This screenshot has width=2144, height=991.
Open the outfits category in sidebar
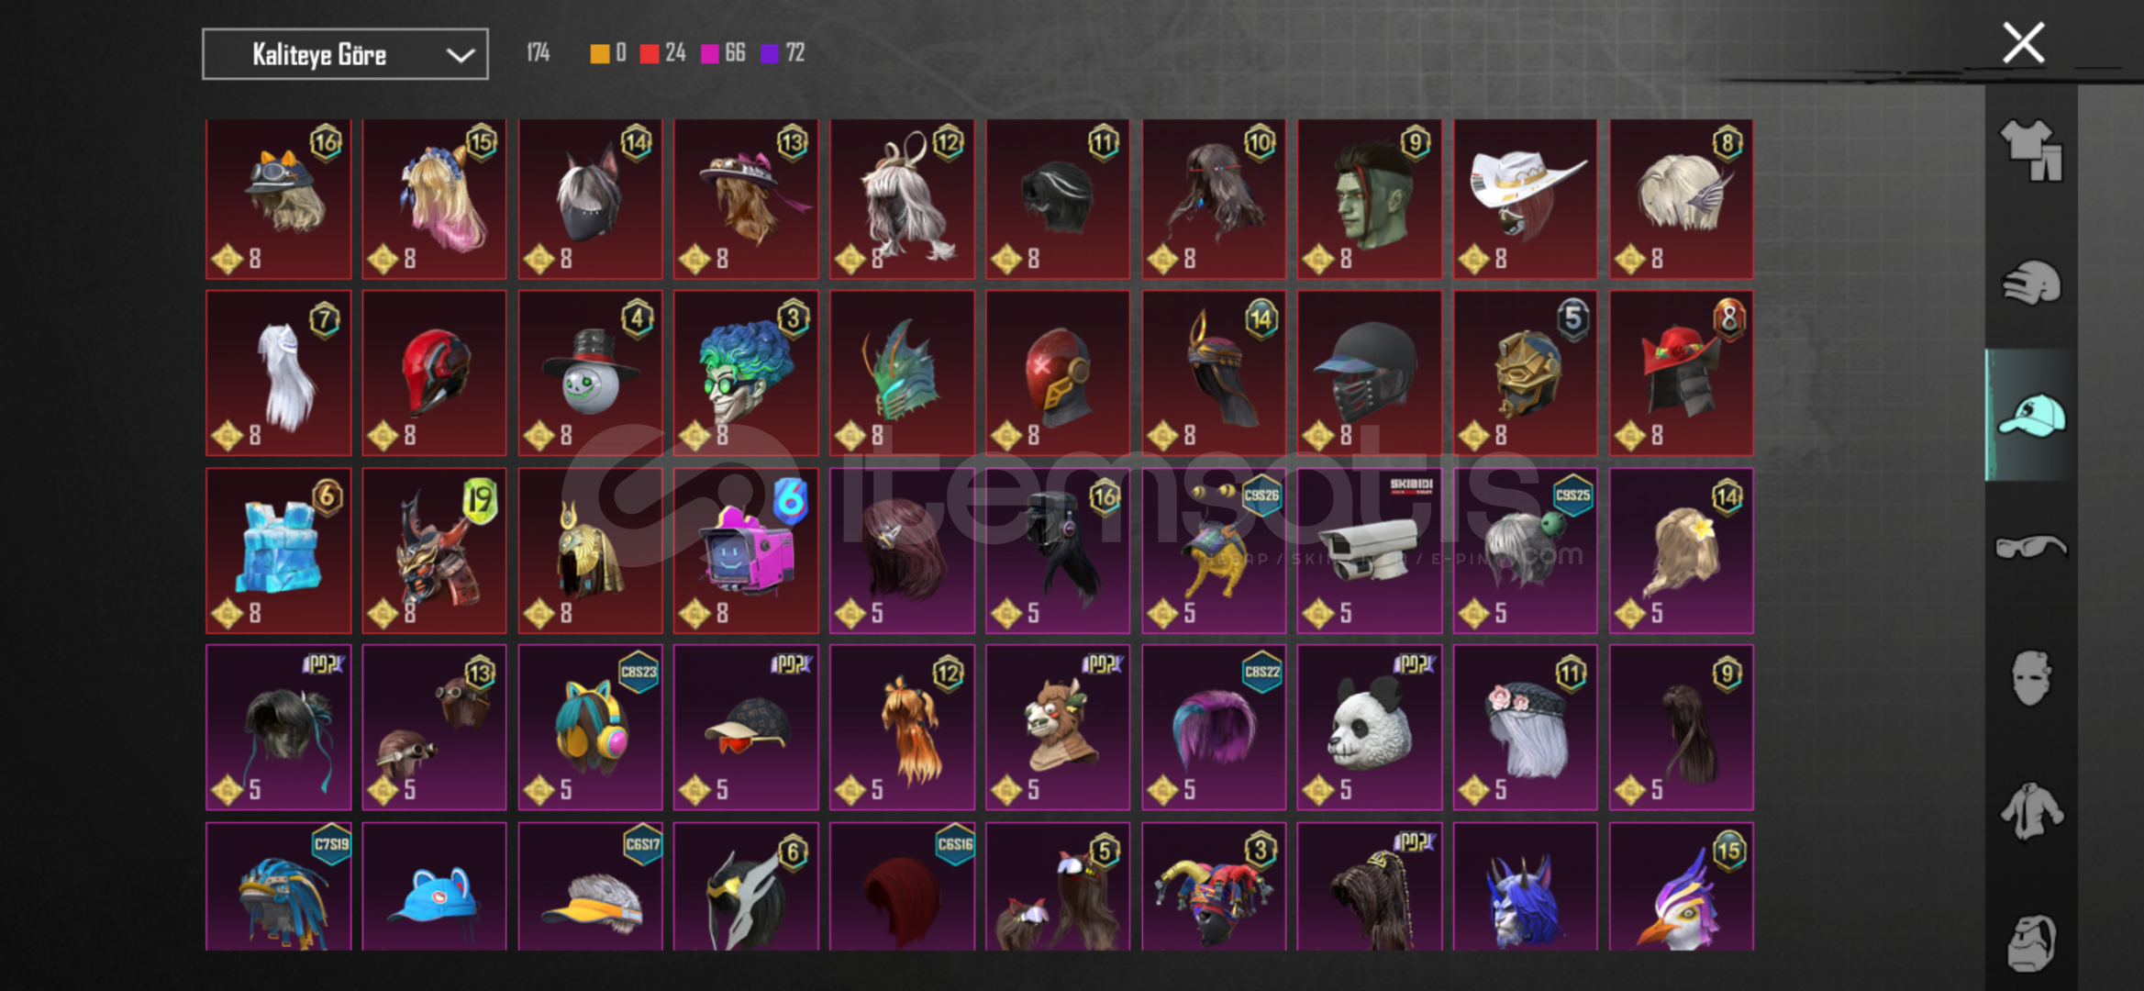(x=2030, y=150)
